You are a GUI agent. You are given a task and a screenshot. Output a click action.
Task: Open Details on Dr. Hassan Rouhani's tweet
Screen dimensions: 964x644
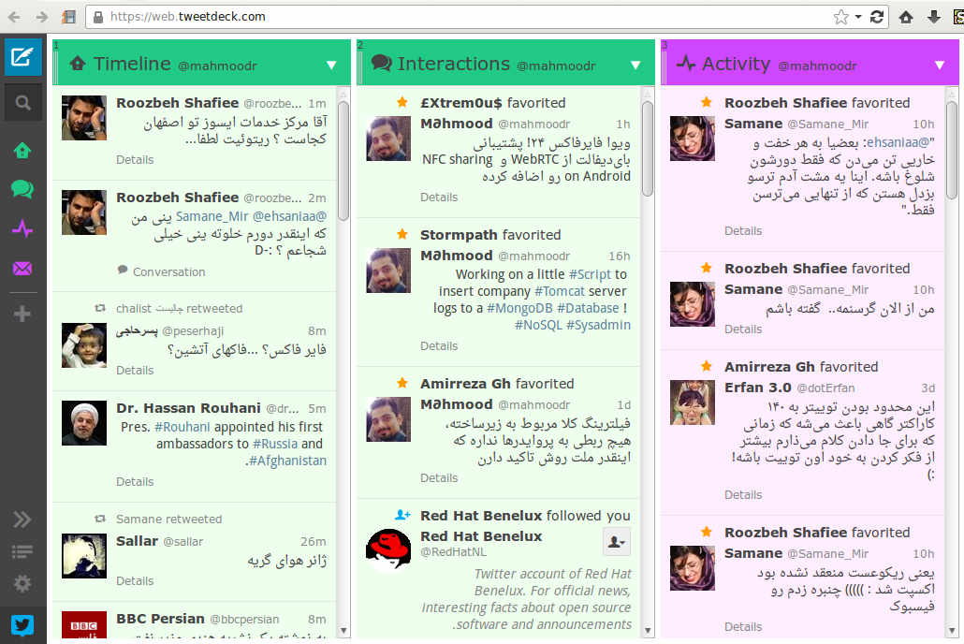pyautogui.click(x=135, y=481)
